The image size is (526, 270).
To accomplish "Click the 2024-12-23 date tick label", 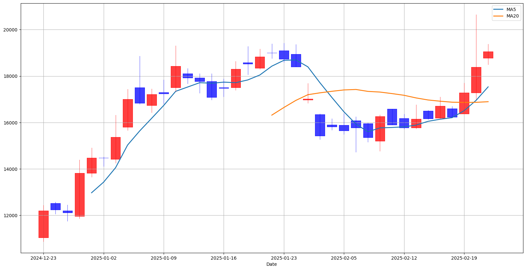I will pos(43,258).
